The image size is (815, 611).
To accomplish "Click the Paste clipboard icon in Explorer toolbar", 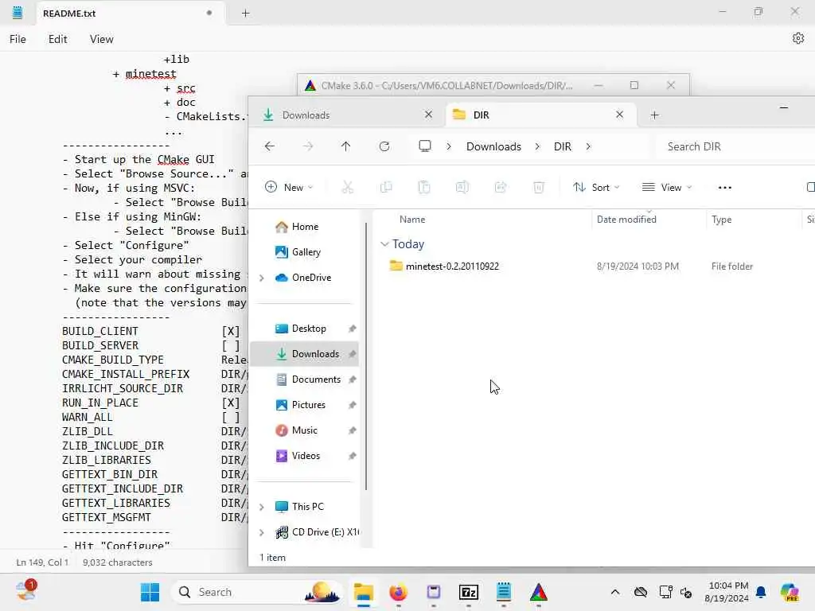I will (x=424, y=188).
